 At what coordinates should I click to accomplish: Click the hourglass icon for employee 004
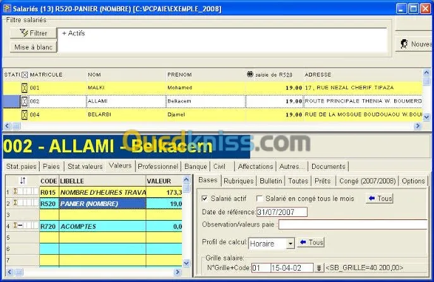pos(25,115)
